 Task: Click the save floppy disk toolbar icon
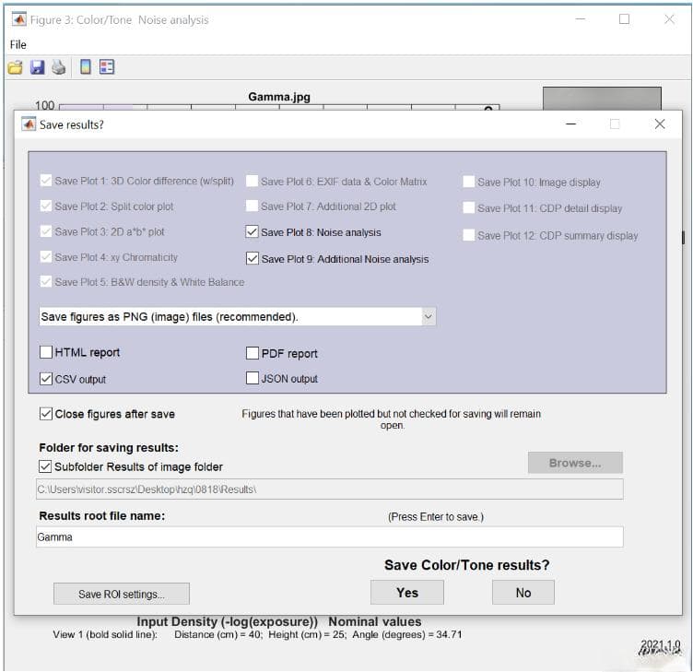[37, 67]
